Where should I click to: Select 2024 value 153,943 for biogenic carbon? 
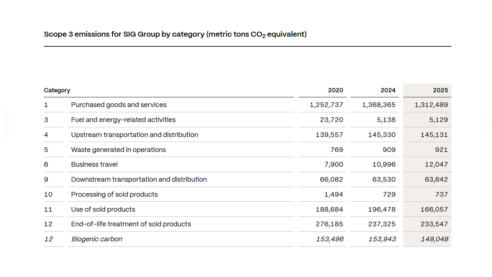(x=382, y=239)
